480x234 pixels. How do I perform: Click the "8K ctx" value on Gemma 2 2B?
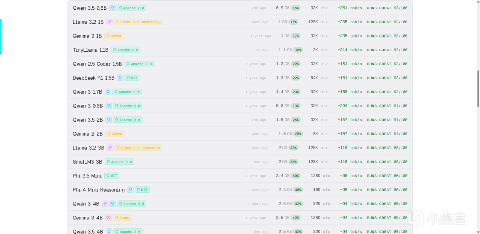pos(320,134)
